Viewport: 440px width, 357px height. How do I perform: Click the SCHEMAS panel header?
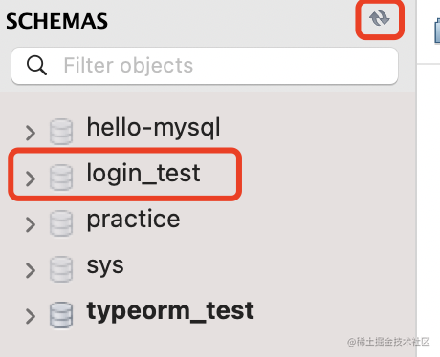(56, 21)
